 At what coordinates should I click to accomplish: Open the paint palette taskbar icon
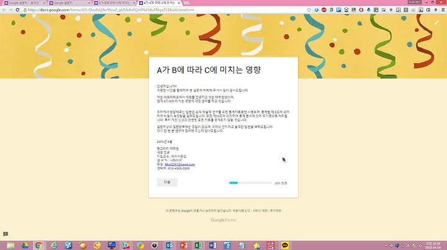click(97, 245)
